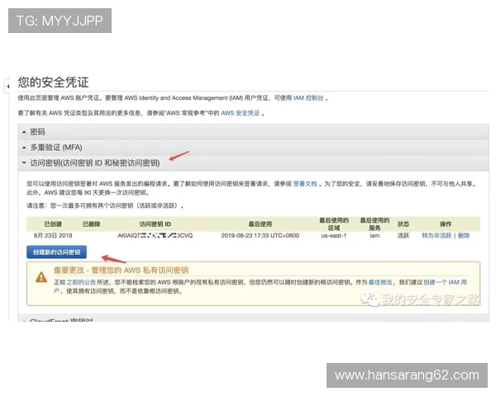Click 转为非活跃 for the access key
Image resolution: width=496 pixels, height=396 pixels.
click(436, 236)
